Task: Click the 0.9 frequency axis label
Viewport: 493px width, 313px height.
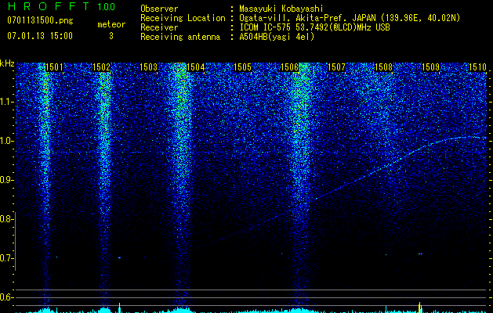Action: [6, 180]
